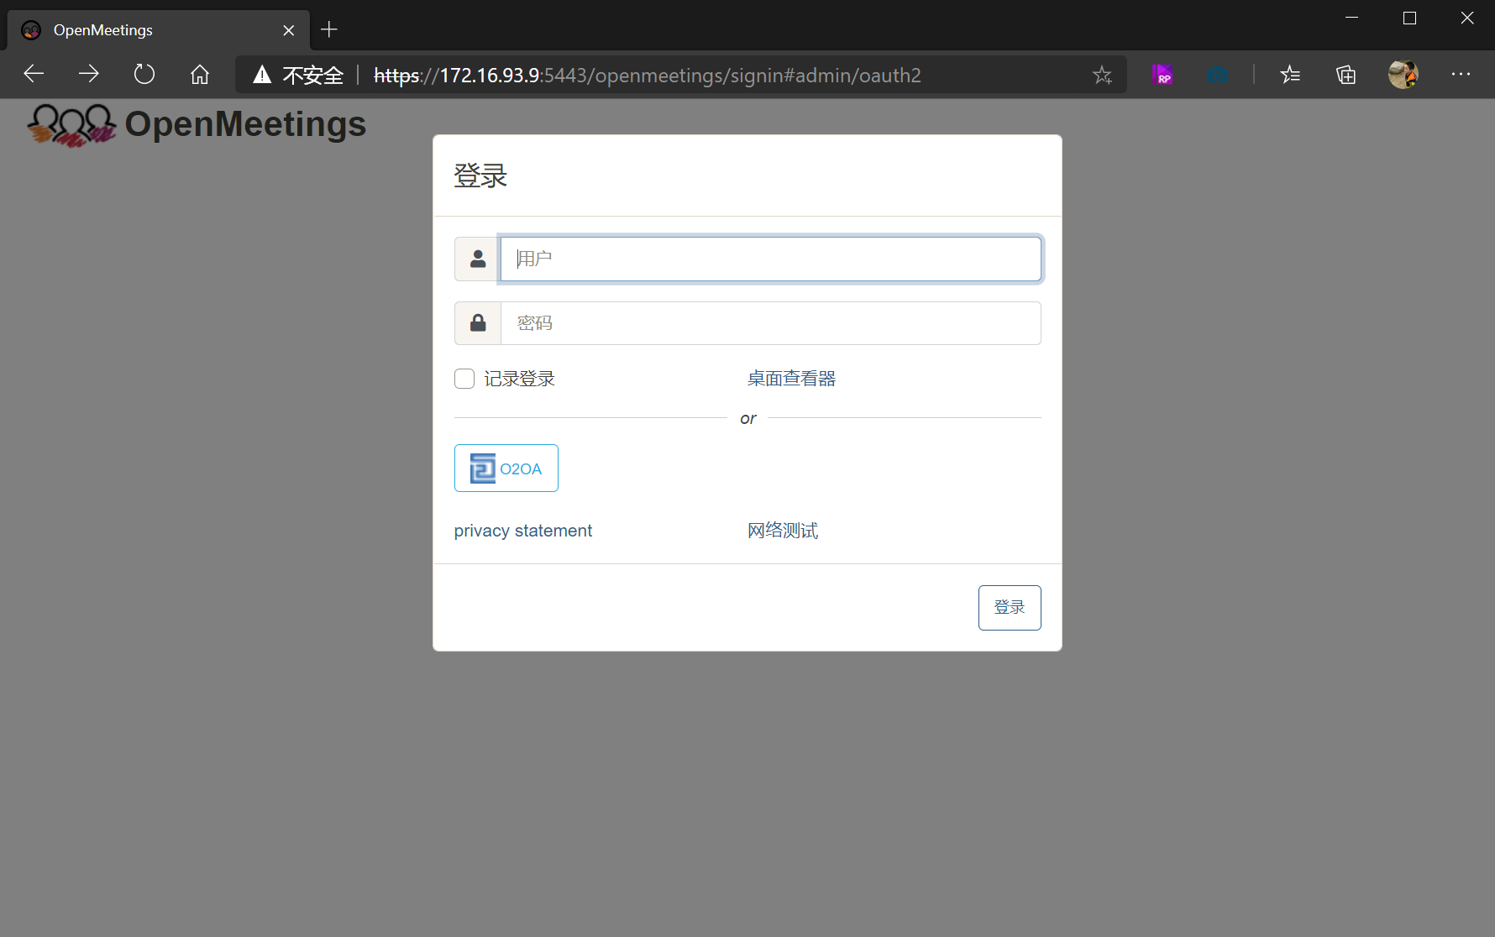Open a new tab with plus button
The width and height of the screenshot is (1495, 937).
pyautogui.click(x=329, y=30)
